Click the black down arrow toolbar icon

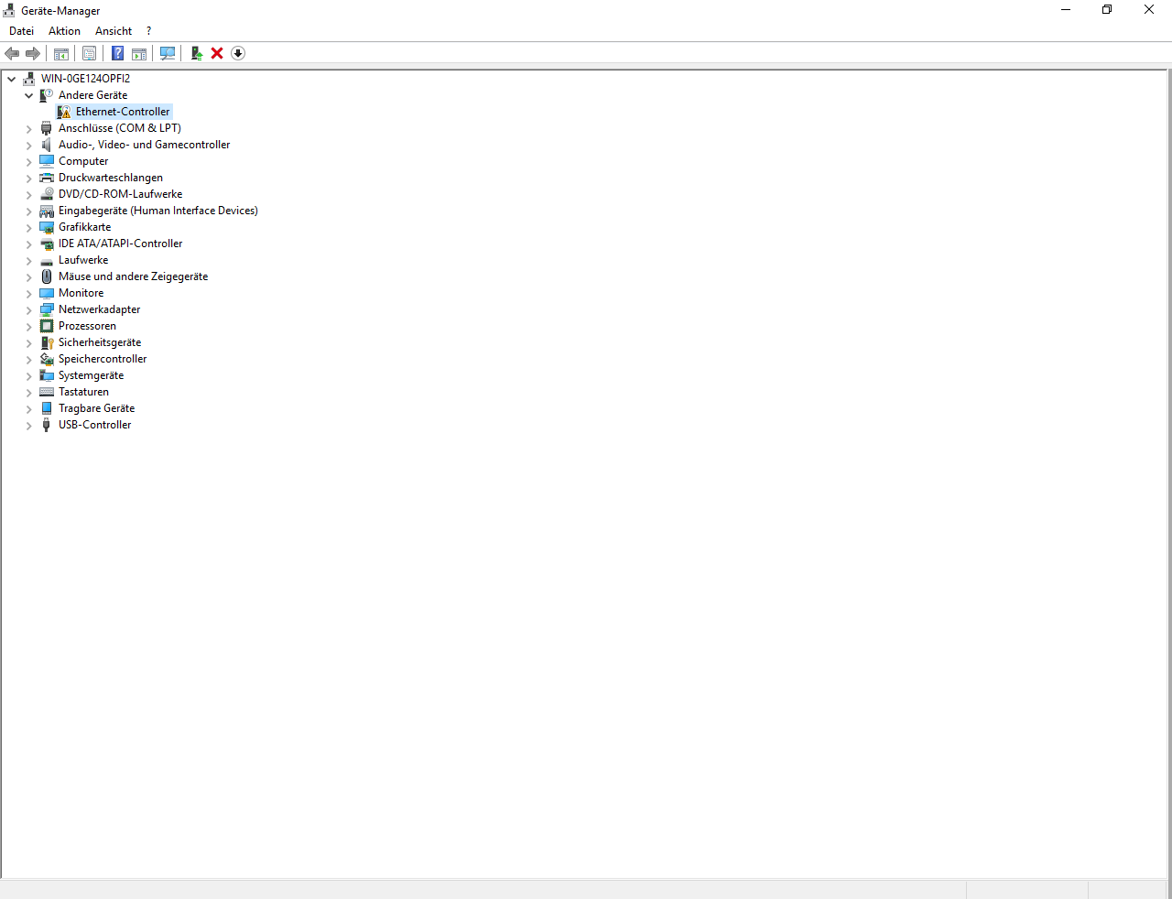click(x=238, y=53)
